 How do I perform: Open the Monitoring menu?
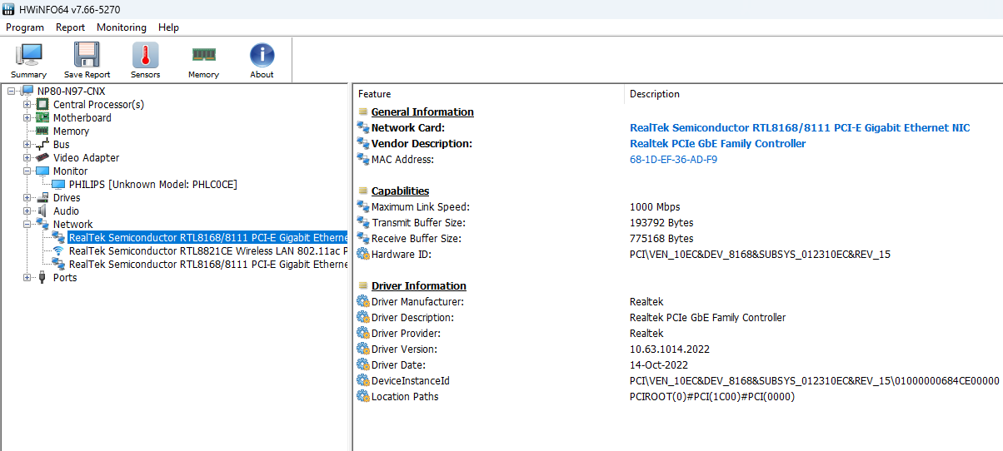[x=122, y=27]
